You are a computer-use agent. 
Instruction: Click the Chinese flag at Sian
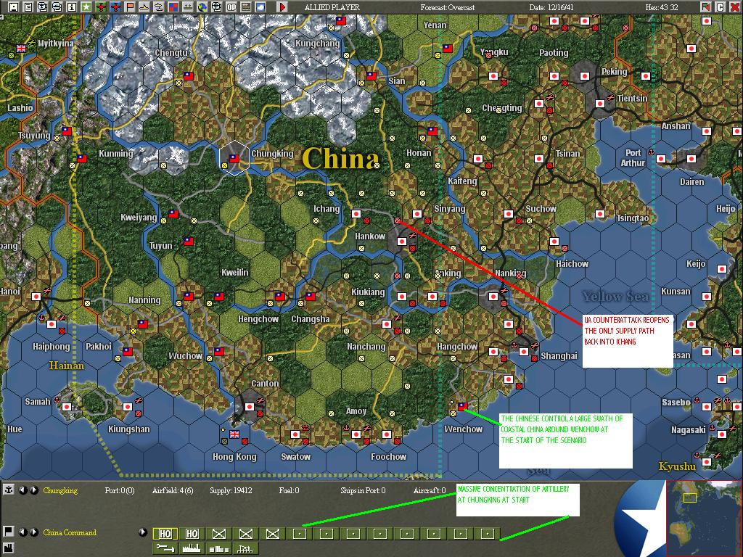(371, 75)
